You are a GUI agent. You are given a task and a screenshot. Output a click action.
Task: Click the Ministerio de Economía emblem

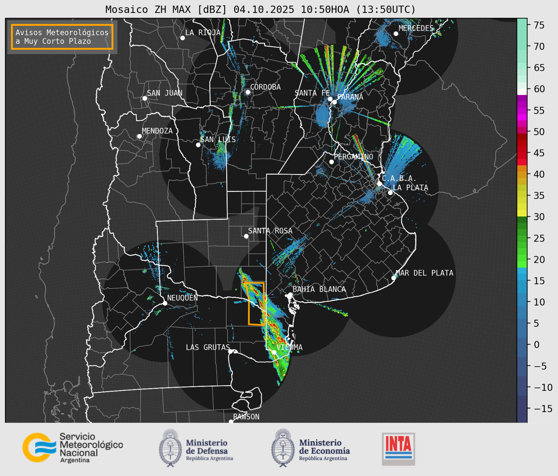click(x=283, y=448)
